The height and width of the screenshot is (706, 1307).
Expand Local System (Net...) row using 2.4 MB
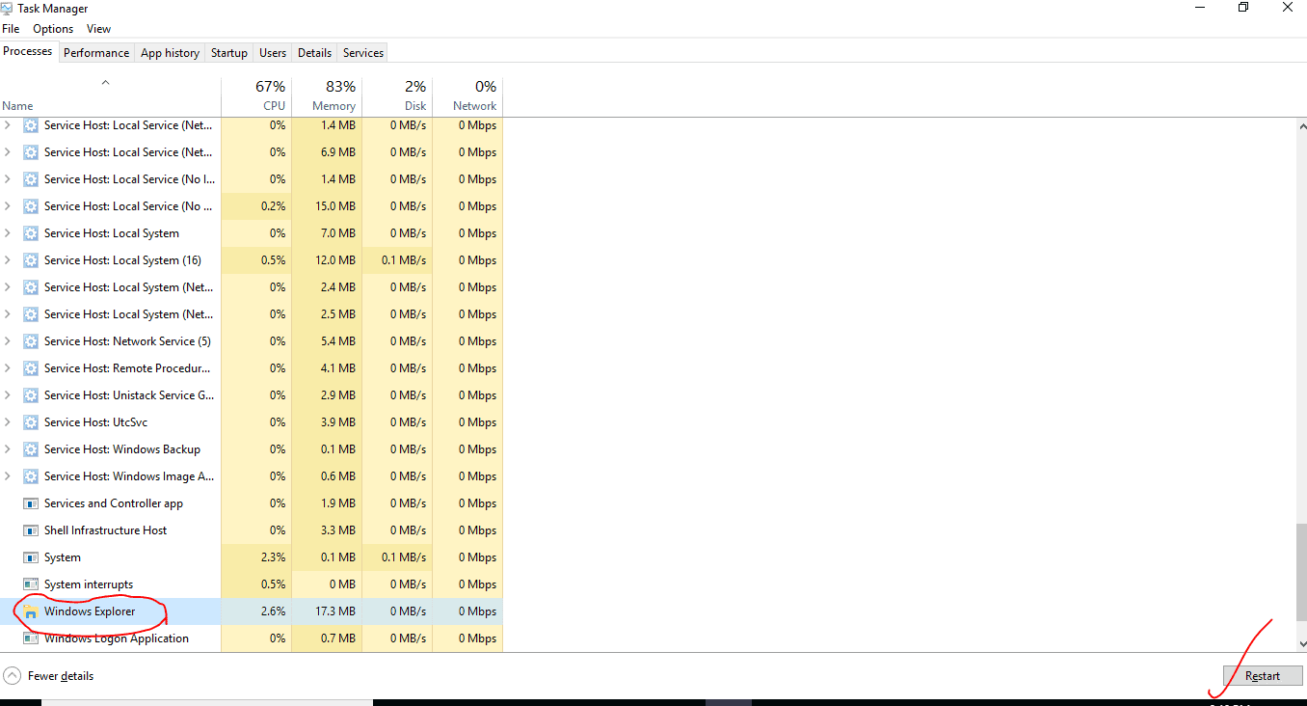pos(8,287)
